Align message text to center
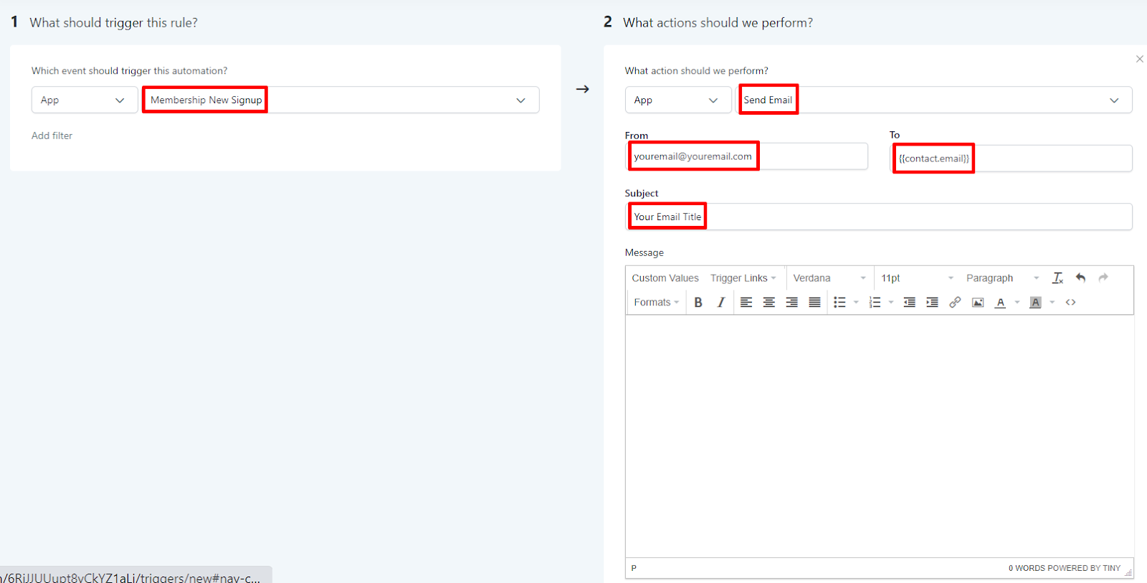This screenshot has width=1147, height=583. pos(768,303)
